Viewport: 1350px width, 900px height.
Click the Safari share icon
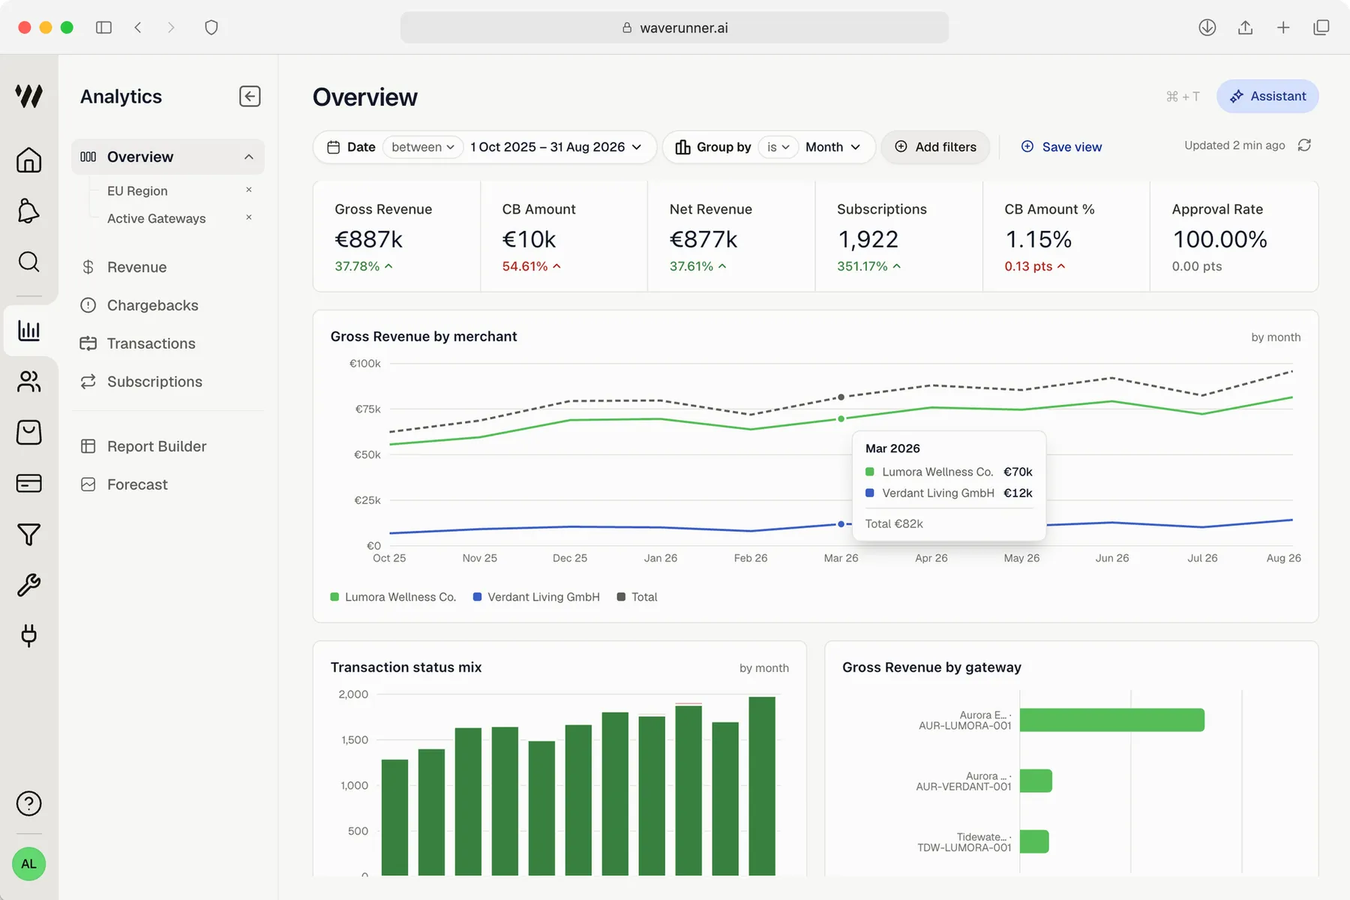click(1245, 28)
